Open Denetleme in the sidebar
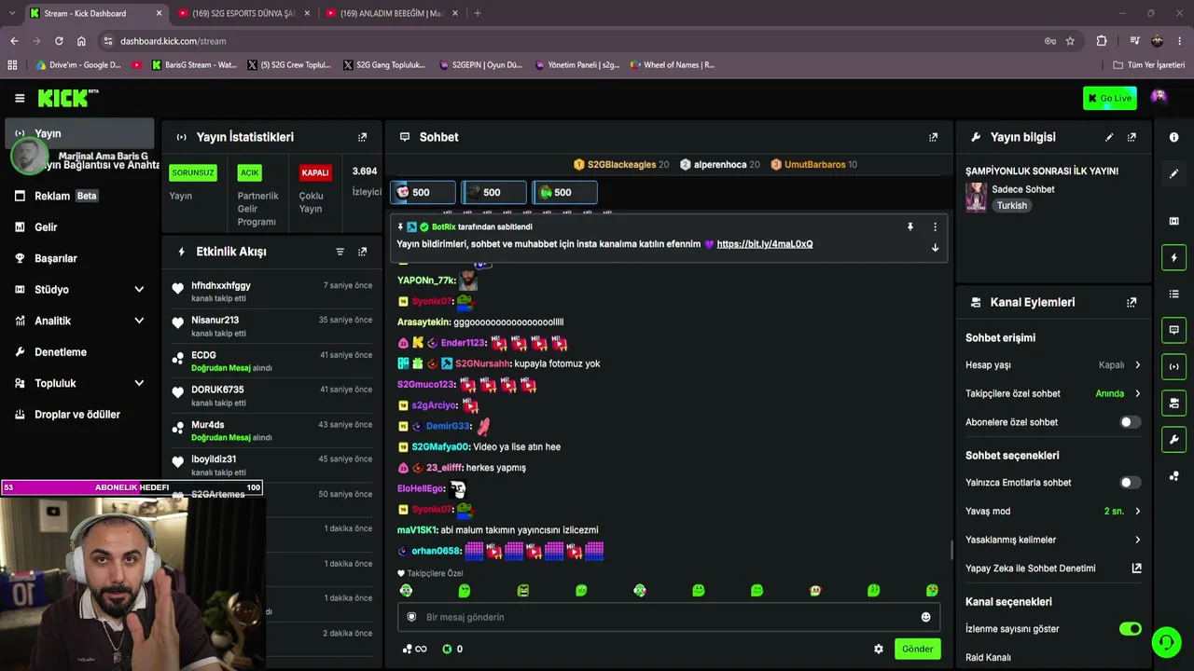This screenshot has width=1194, height=671. [81, 352]
